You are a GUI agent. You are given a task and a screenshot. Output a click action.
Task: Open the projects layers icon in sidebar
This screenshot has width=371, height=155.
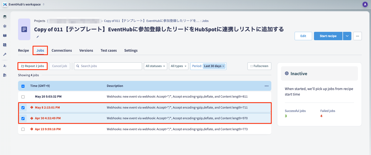(x=5, y=17)
